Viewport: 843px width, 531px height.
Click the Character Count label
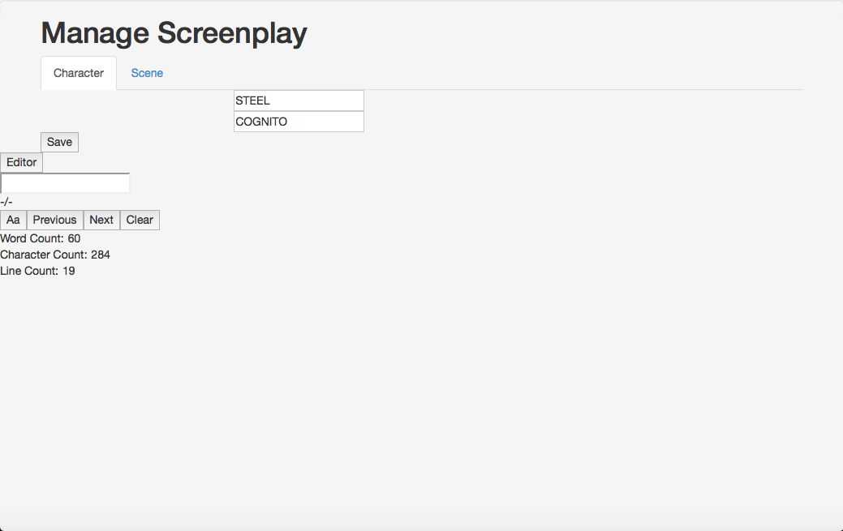[44, 255]
